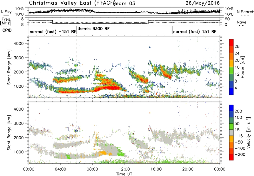The height and width of the screenshot is (176, 254).
Task: Click the '12:00' time axis label
Action: pyautogui.click(x=124, y=169)
